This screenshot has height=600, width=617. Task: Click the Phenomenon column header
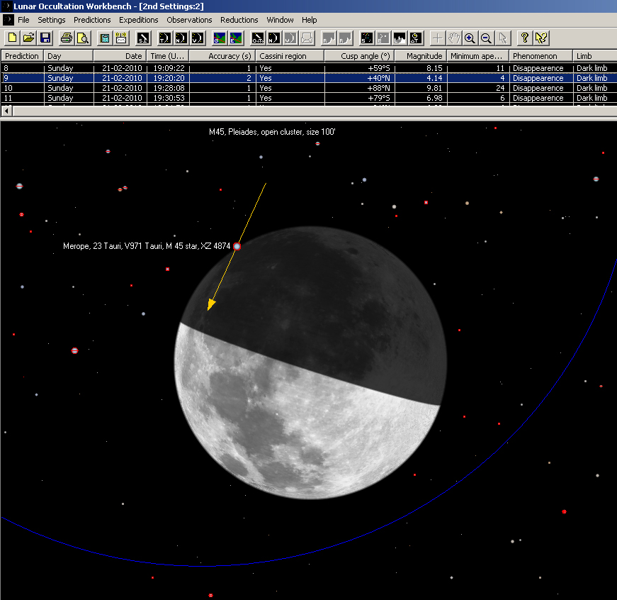pyautogui.click(x=540, y=56)
